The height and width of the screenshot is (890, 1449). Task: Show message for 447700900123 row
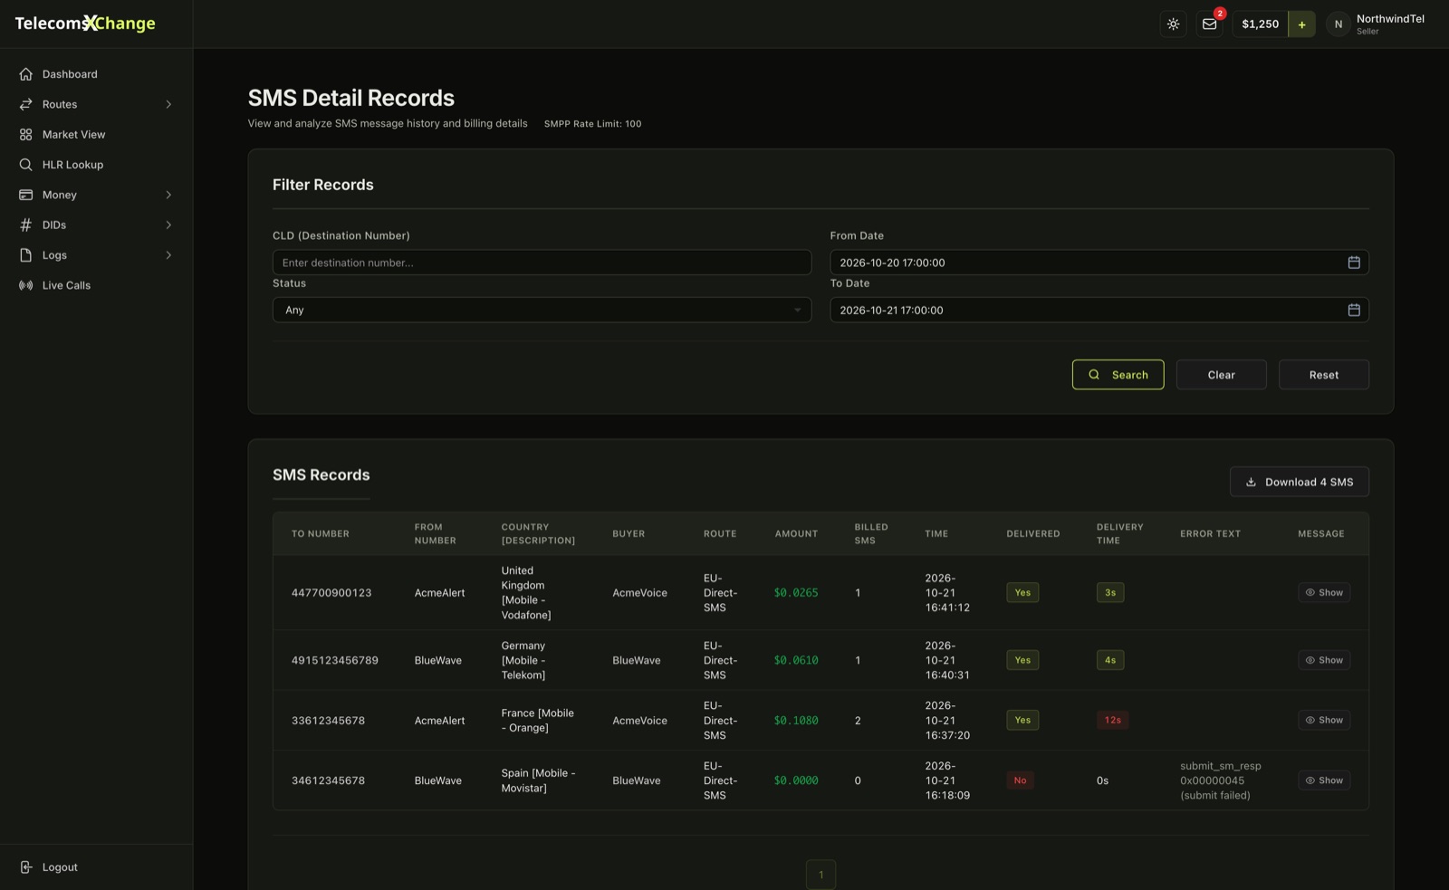1324,592
